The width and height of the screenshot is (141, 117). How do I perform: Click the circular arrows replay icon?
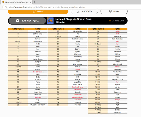coord(34,11)
